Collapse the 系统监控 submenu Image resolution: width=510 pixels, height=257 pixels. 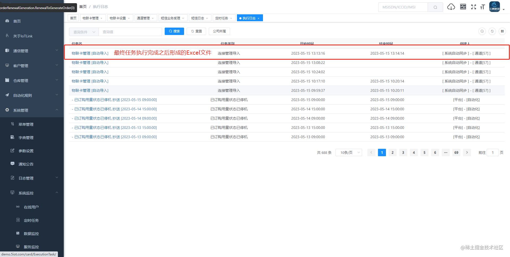tap(32, 193)
